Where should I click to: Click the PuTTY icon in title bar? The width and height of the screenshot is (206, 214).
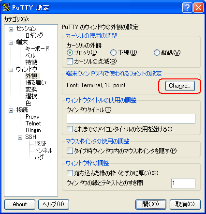[6, 7]
